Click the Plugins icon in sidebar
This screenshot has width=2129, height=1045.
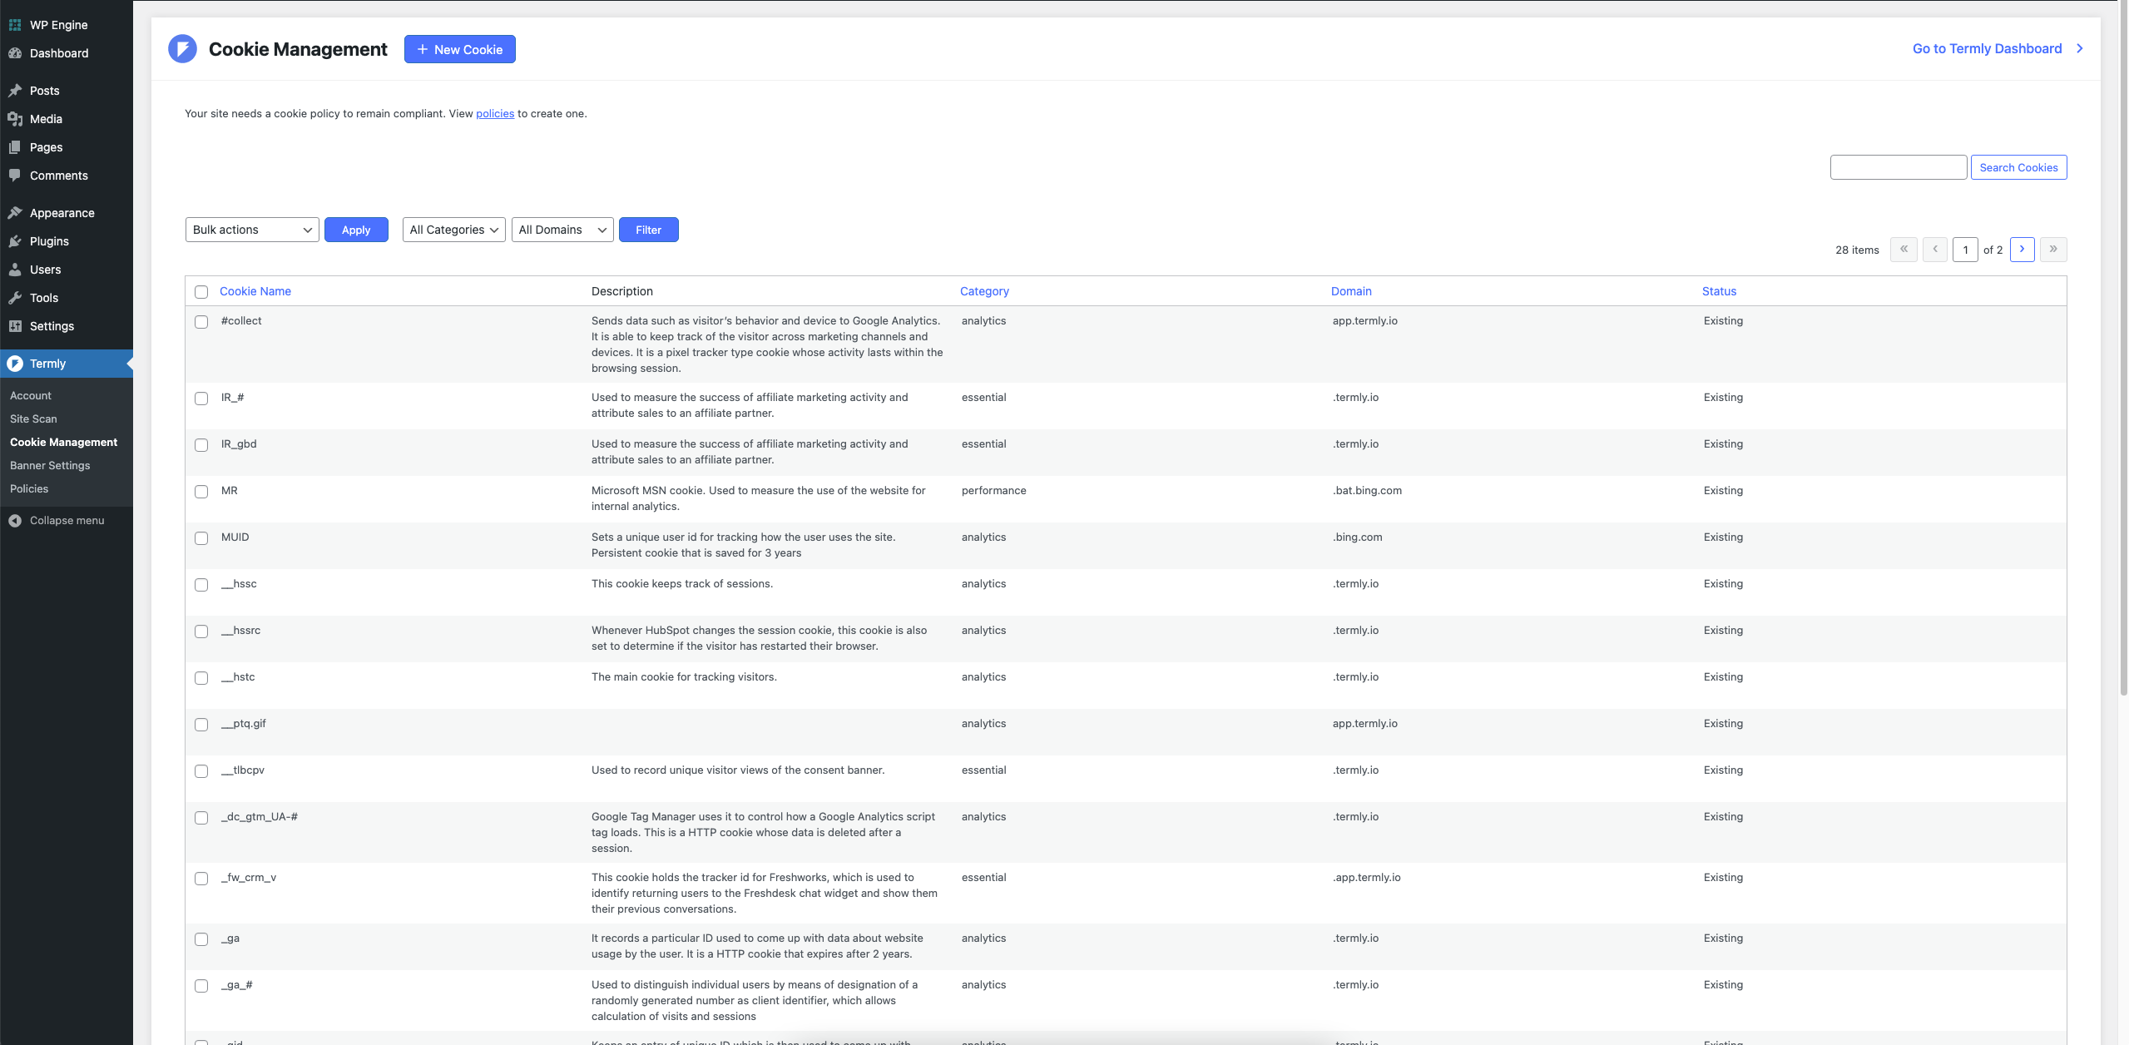click(x=15, y=240)
